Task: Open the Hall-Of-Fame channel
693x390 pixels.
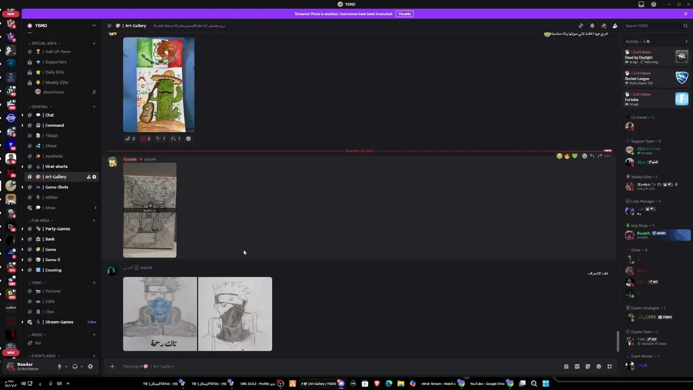Action: coord(62,51)
